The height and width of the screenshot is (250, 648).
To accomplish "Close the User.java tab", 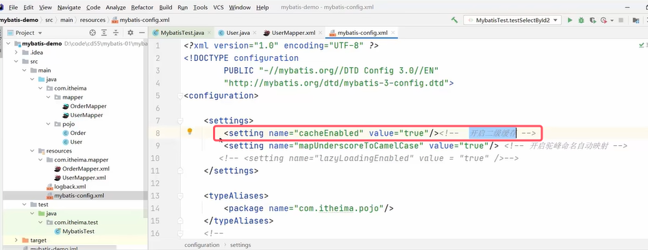I will [x=255, y=33].
